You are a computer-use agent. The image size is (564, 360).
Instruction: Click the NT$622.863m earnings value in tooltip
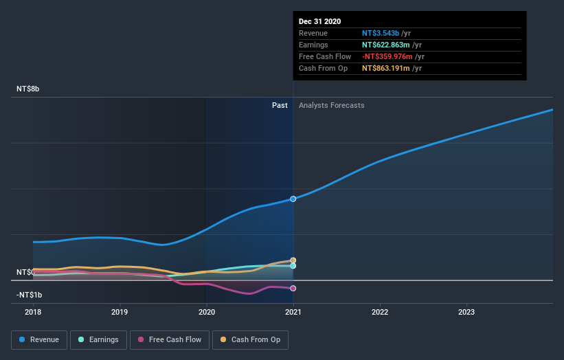385,45
